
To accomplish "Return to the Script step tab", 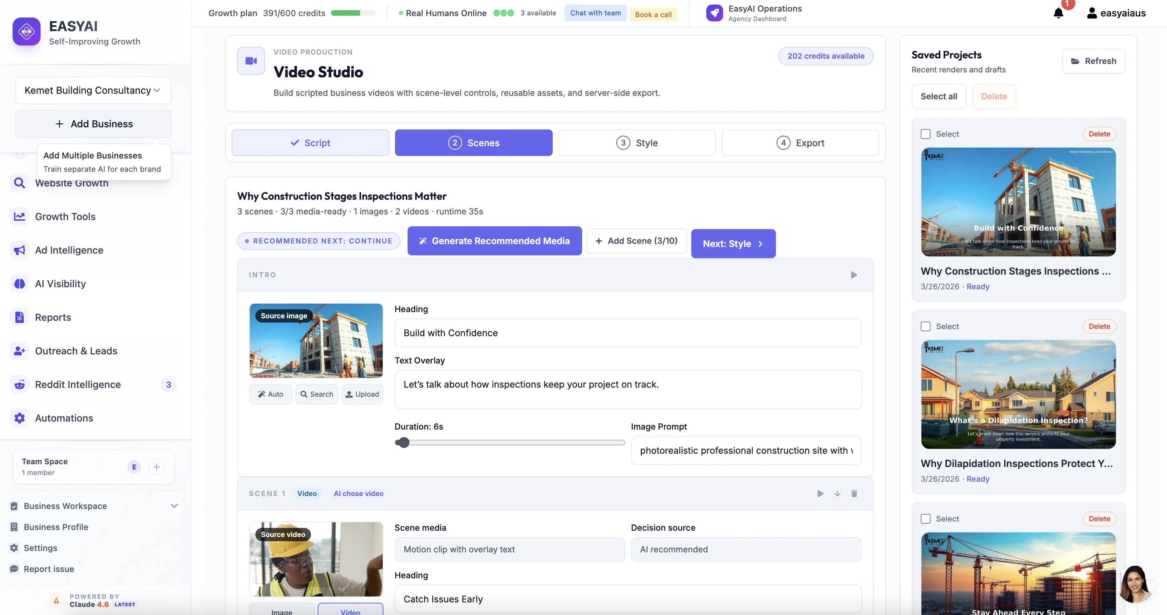I will pos(310,142).
